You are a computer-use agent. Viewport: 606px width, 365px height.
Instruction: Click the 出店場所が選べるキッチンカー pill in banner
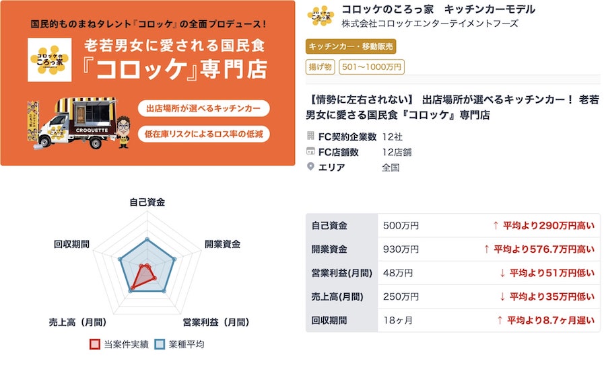(203, 108)
